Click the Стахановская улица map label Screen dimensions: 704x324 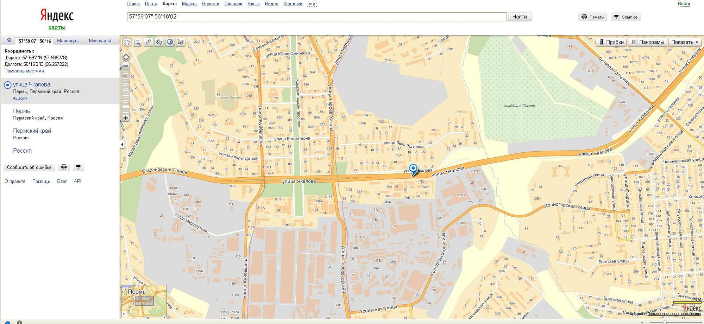point(164,171)
